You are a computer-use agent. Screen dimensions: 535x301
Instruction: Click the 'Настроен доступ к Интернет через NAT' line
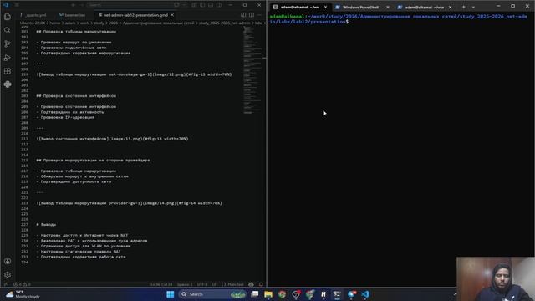click(x=82, y=235)
